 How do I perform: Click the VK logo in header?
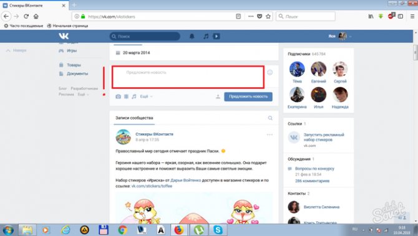click(64, 36)
